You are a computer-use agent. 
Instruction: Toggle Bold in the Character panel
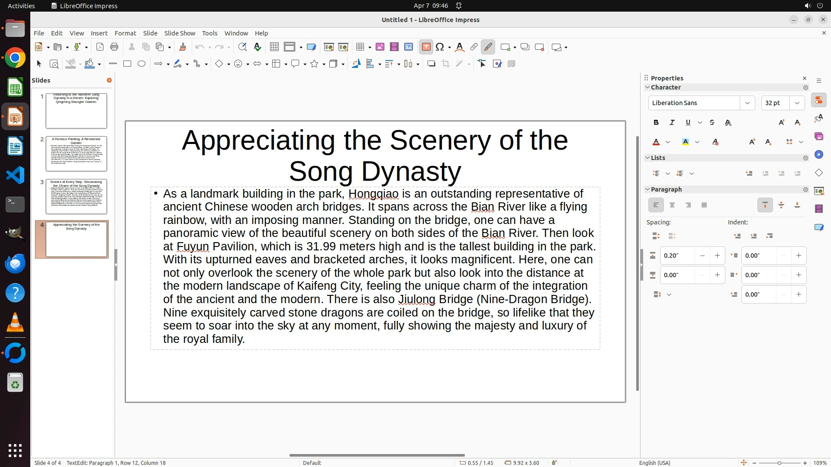(x=656, y=123)
